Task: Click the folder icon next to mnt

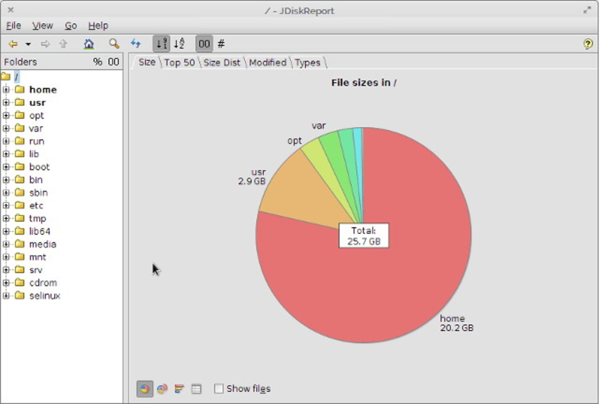Action: coord(20,257)
